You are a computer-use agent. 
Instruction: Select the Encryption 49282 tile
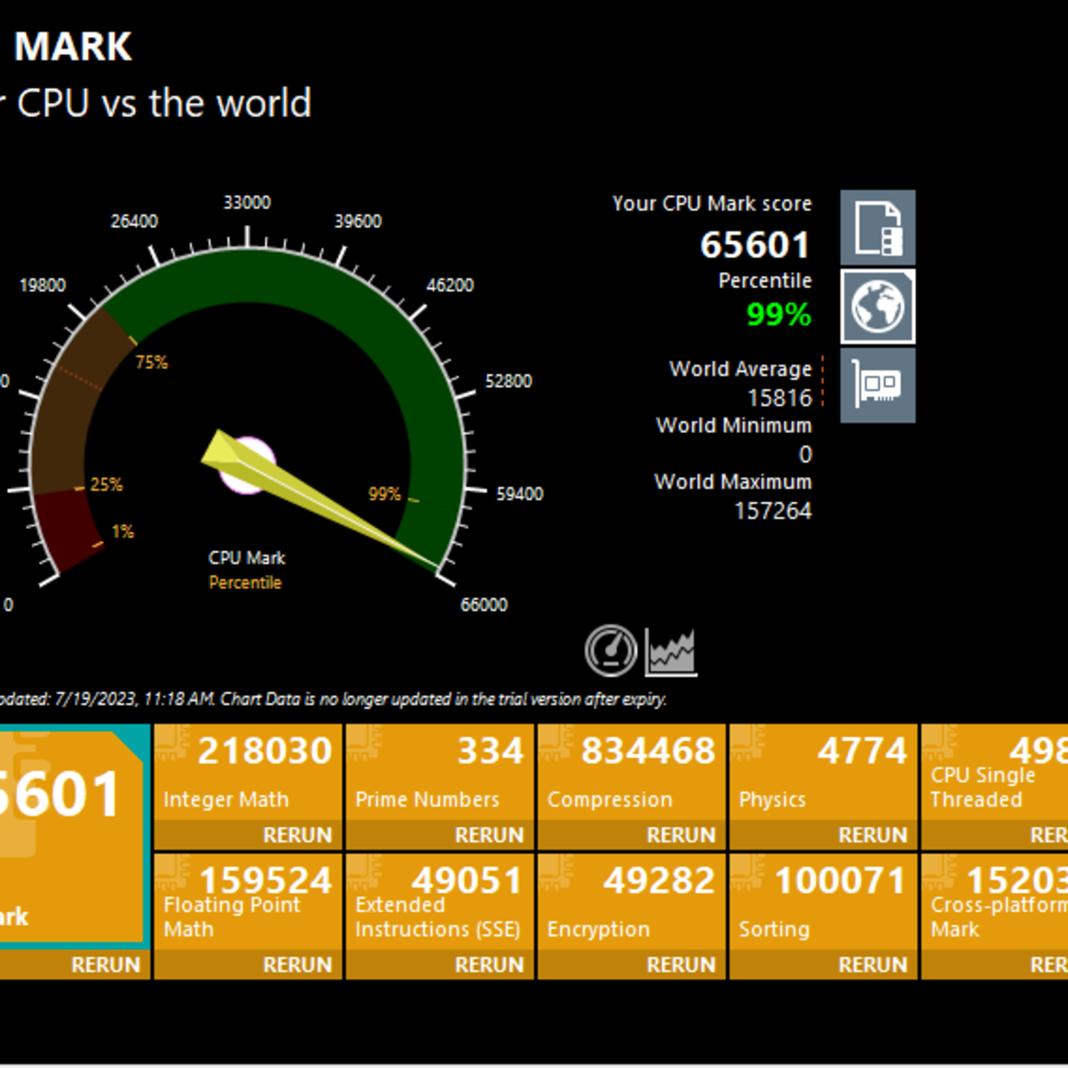(x=631, y=902)
